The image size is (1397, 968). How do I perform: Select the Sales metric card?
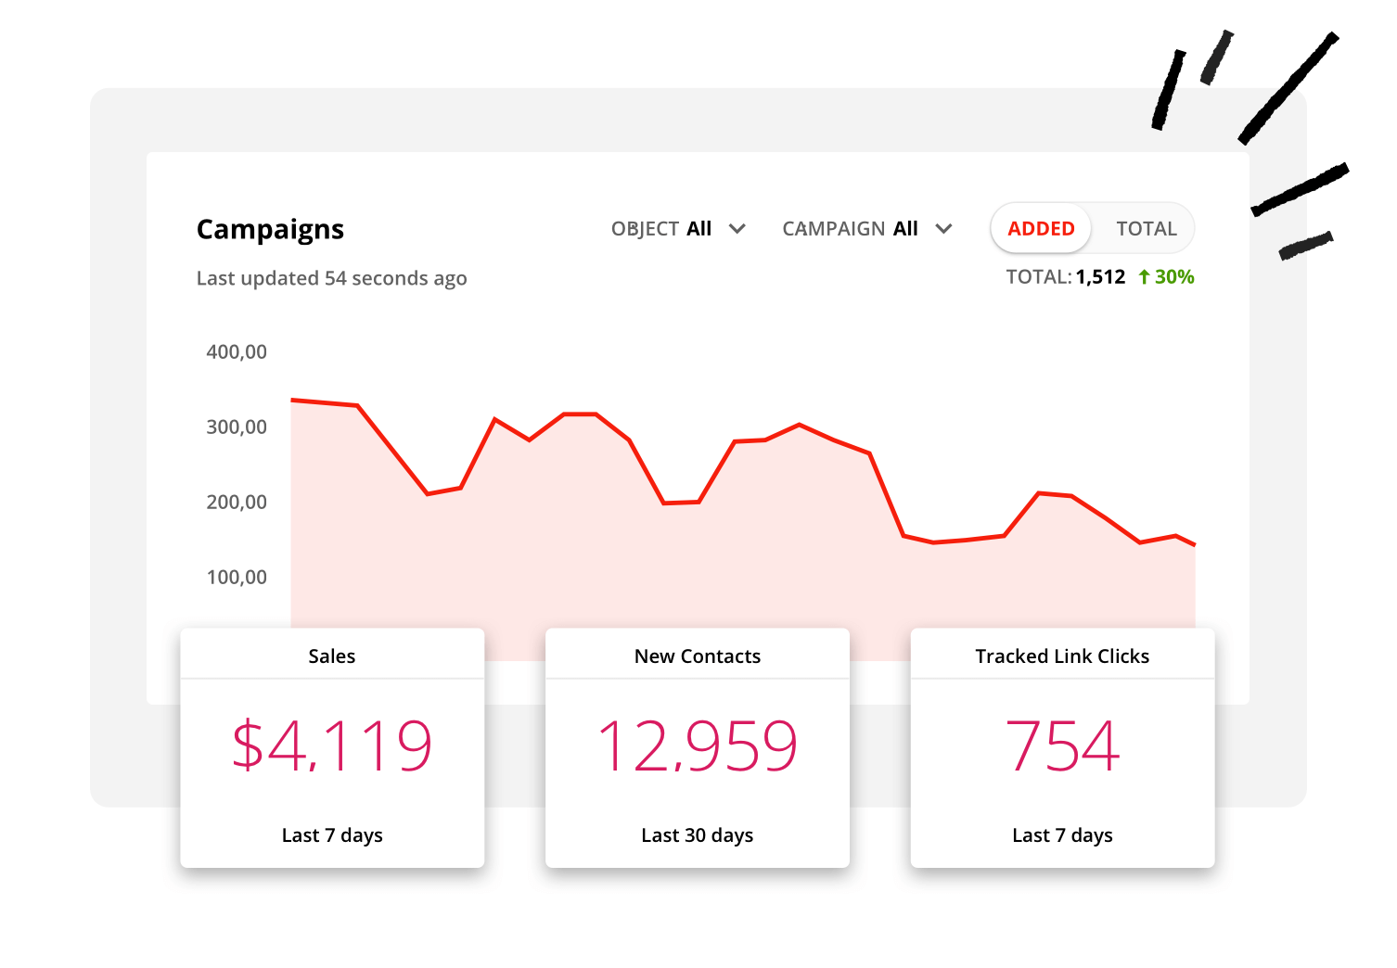point(332,747)
